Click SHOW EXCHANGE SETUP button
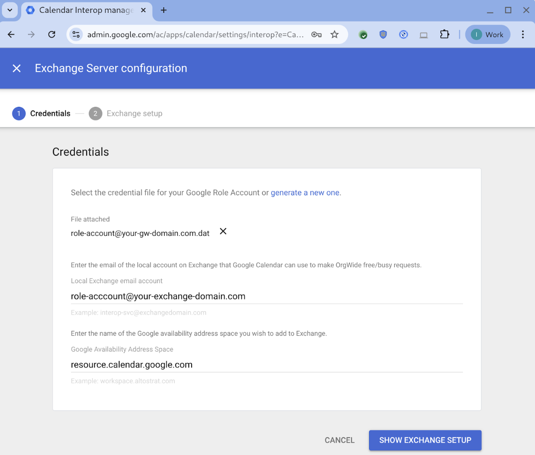This screenshot has width=535, height=455. pyautogui.click(x=425, y=440)
